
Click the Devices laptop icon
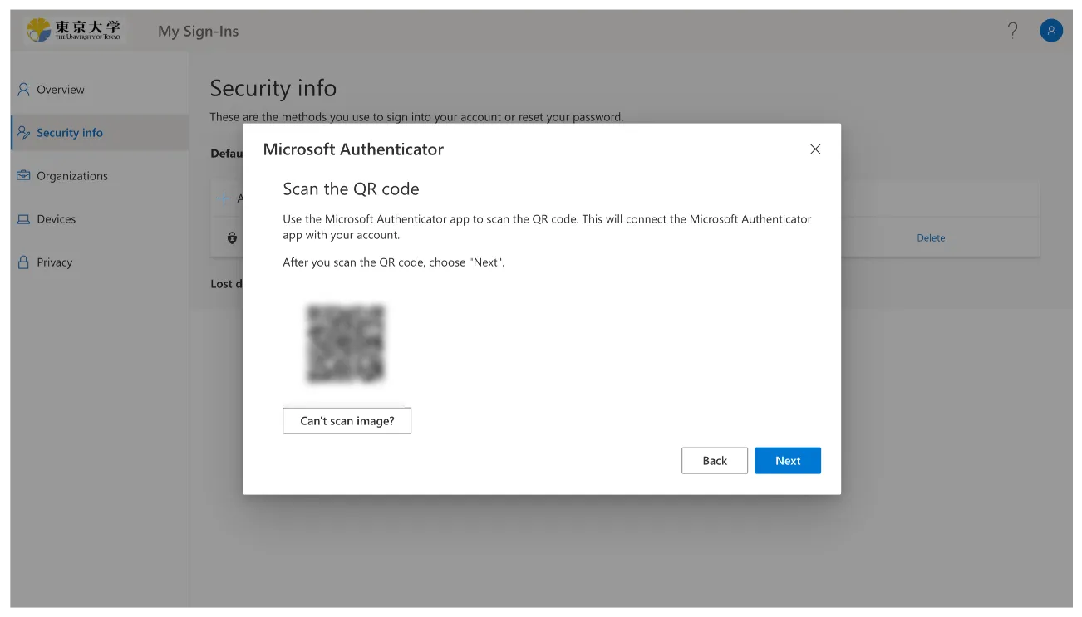[x=23, y=219]
